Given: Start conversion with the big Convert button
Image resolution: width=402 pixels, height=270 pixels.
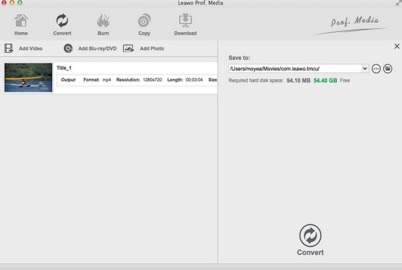Looking at the screenshot, I should point(310,240).
